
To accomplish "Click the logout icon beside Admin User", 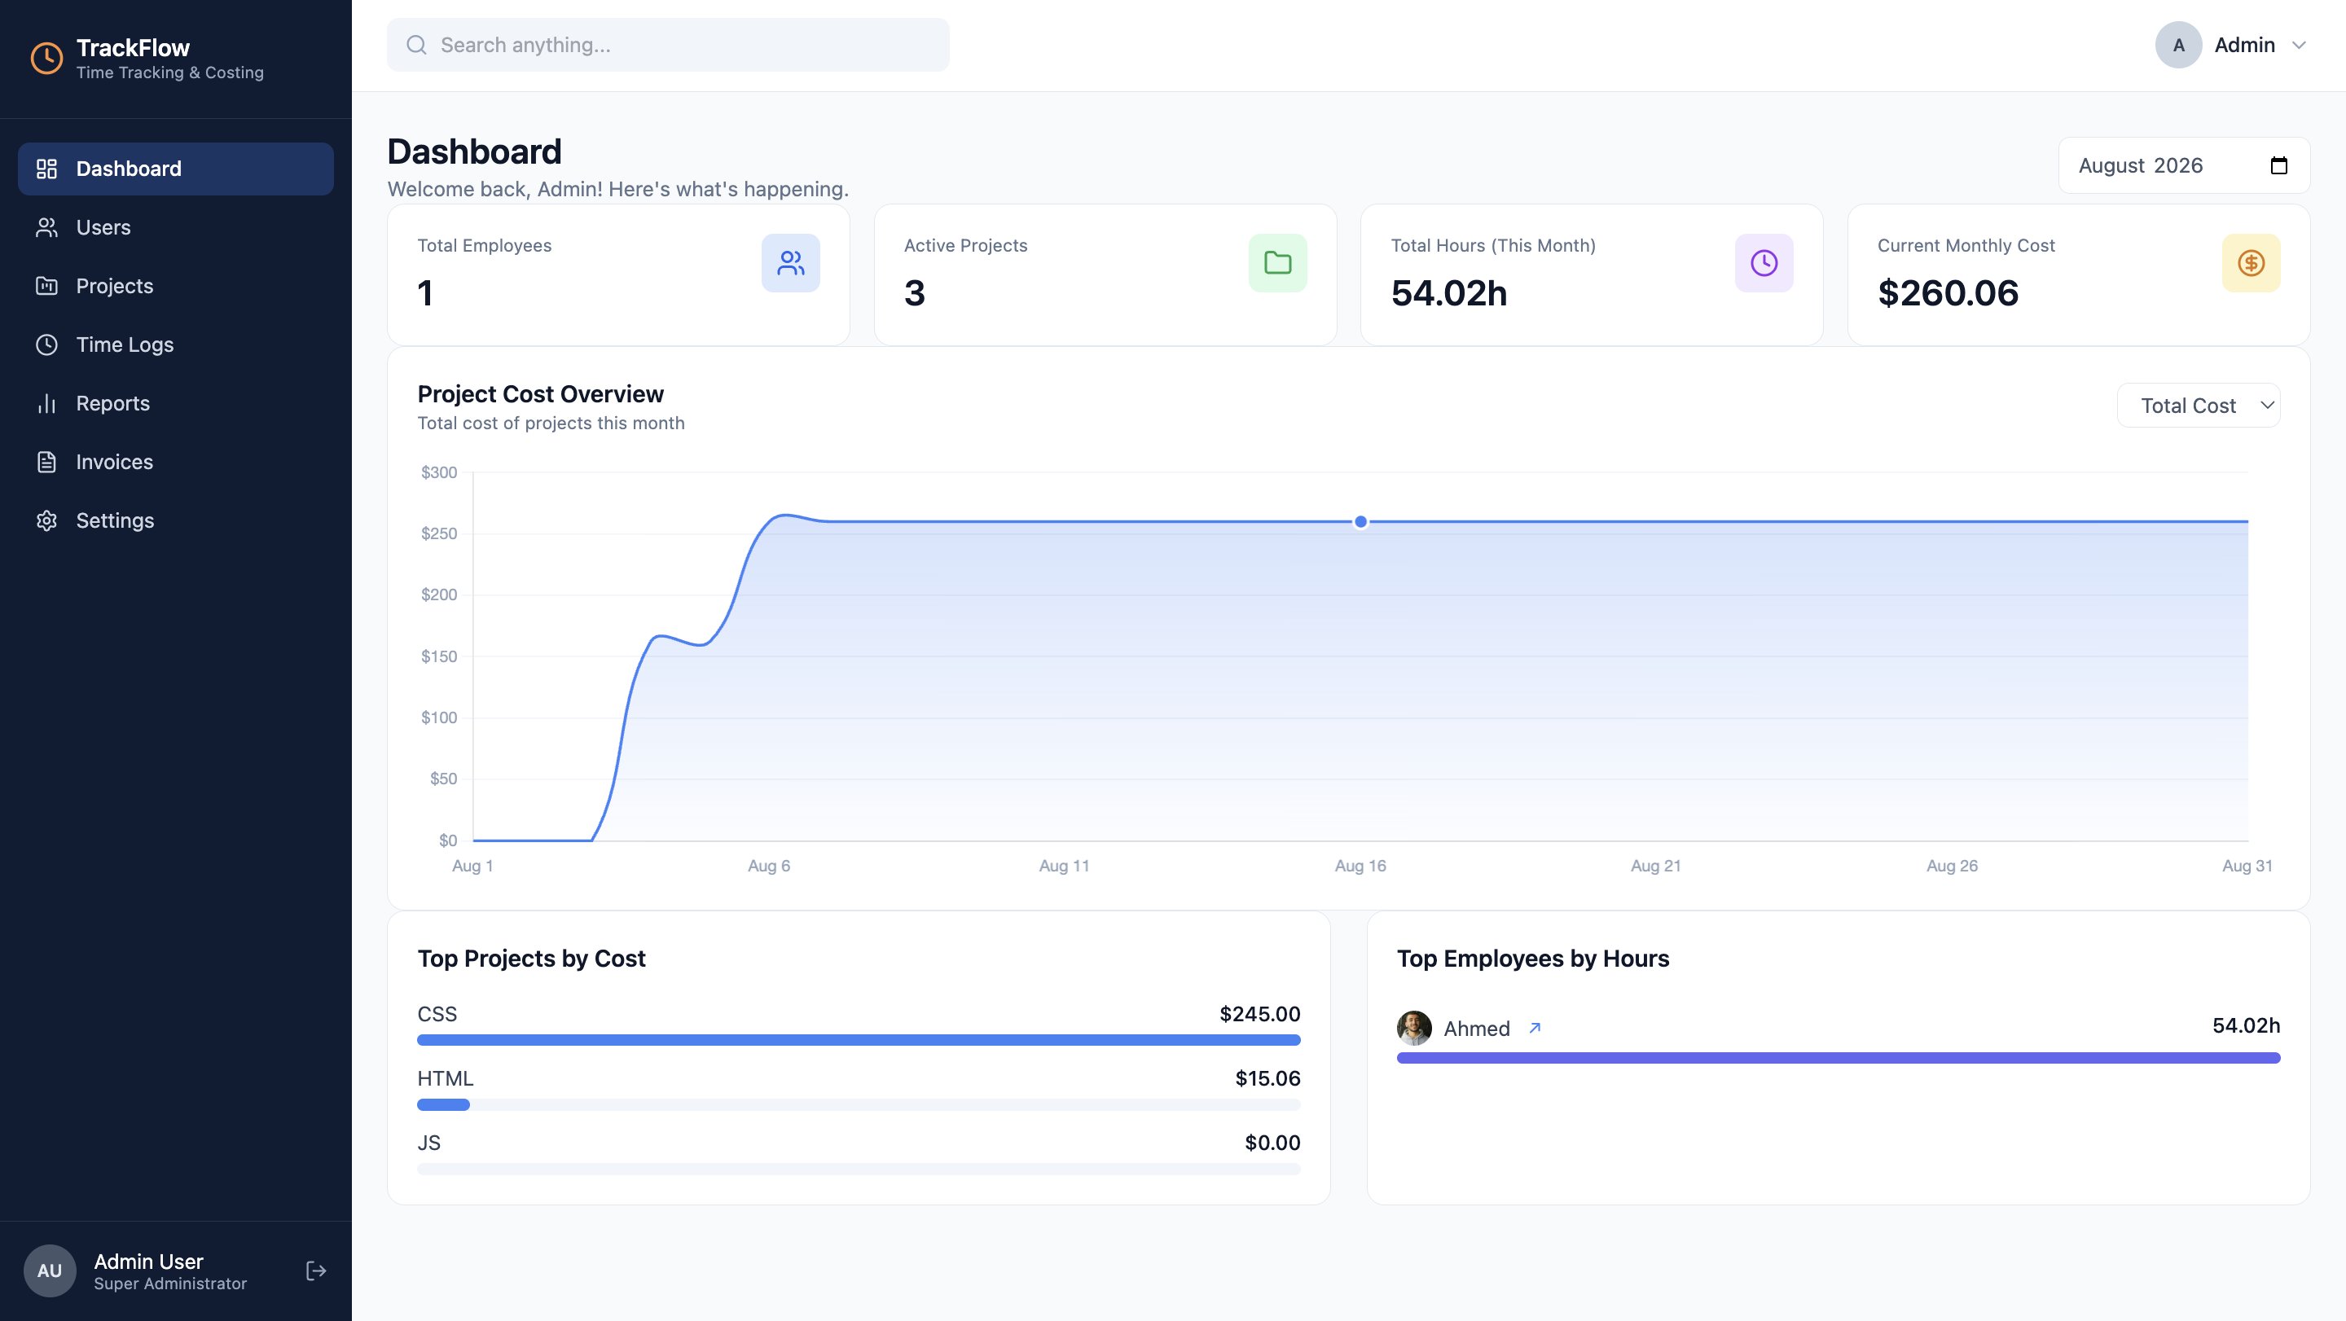I will point(316,1271).
